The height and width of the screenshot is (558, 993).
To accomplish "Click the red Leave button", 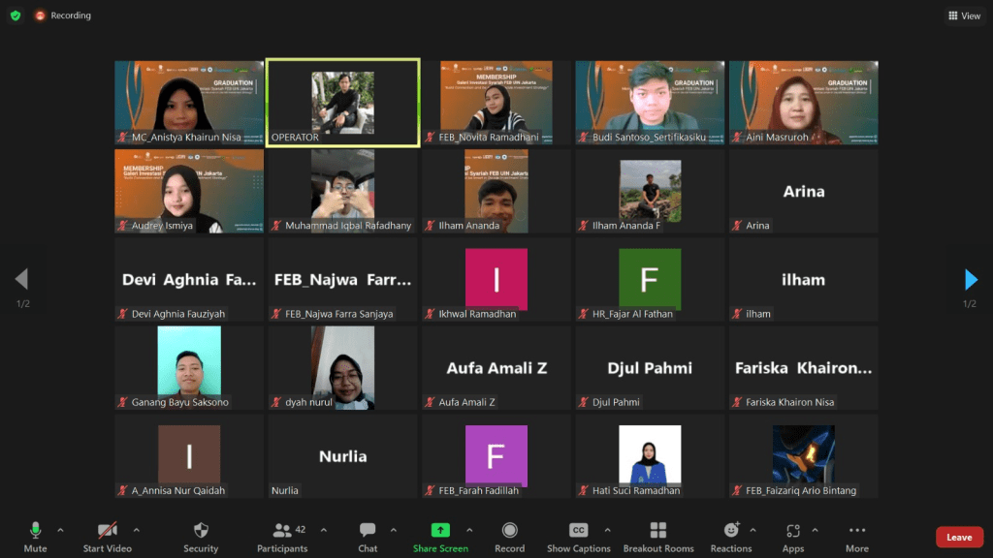I will point(958,538).
